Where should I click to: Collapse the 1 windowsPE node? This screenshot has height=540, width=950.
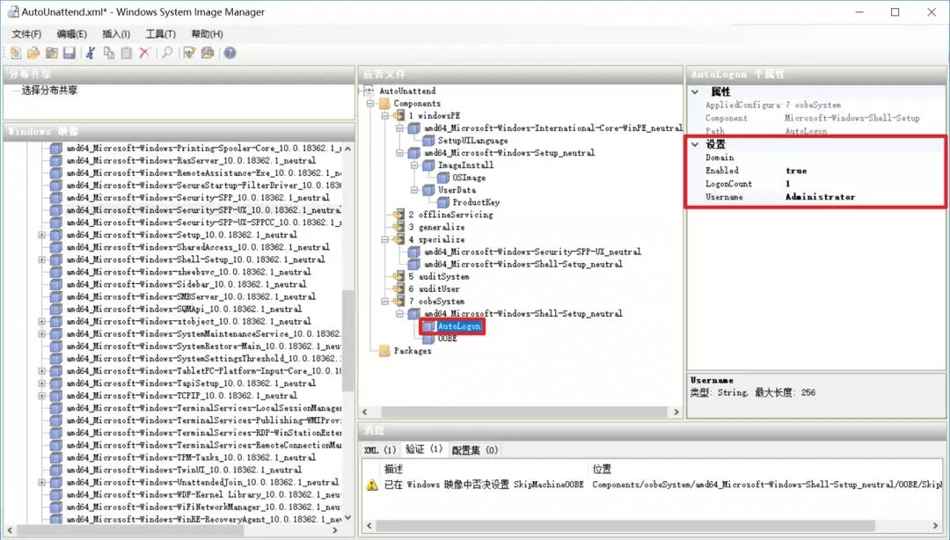point(384,116)
